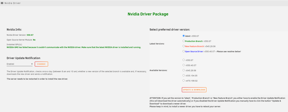
Task: Click the driver version value 550.67
Action: pyautogui.click(x=30, y=35)
